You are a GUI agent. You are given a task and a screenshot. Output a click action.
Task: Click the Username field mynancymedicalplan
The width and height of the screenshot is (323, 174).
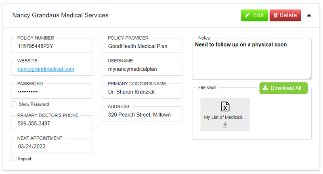tap(142, 68)
